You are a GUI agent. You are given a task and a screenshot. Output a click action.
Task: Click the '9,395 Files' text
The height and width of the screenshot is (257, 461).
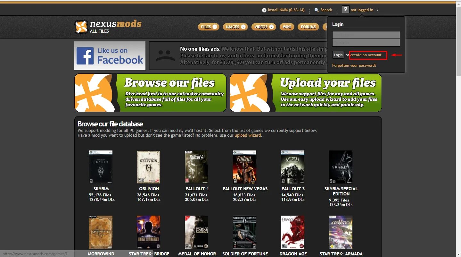tap(339, 200)
